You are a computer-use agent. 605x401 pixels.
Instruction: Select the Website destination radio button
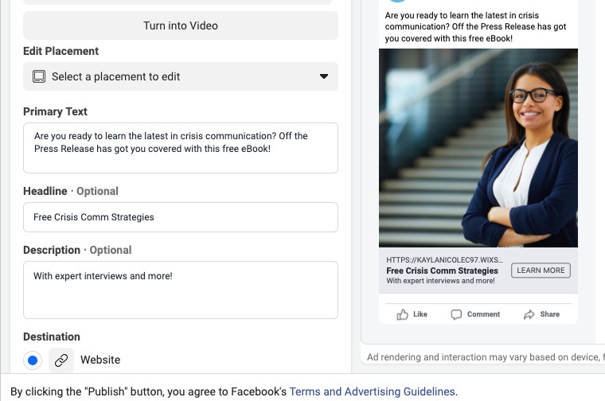33,360
